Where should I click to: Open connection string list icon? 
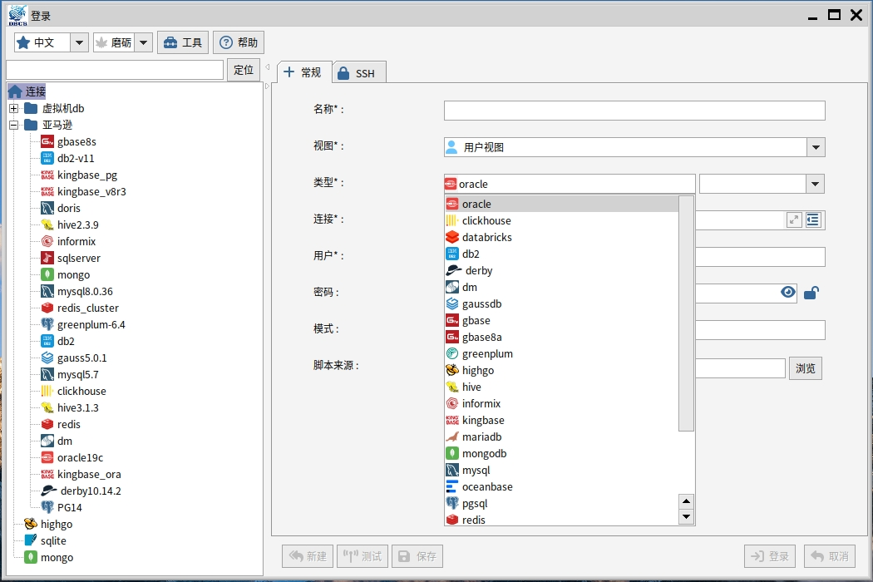coord(813,220)
